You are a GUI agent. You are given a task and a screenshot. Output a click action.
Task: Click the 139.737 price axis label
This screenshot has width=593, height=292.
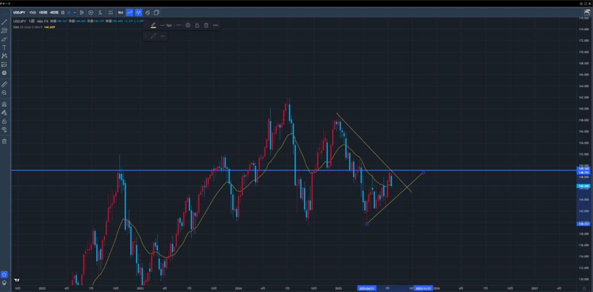click(585, 224)
